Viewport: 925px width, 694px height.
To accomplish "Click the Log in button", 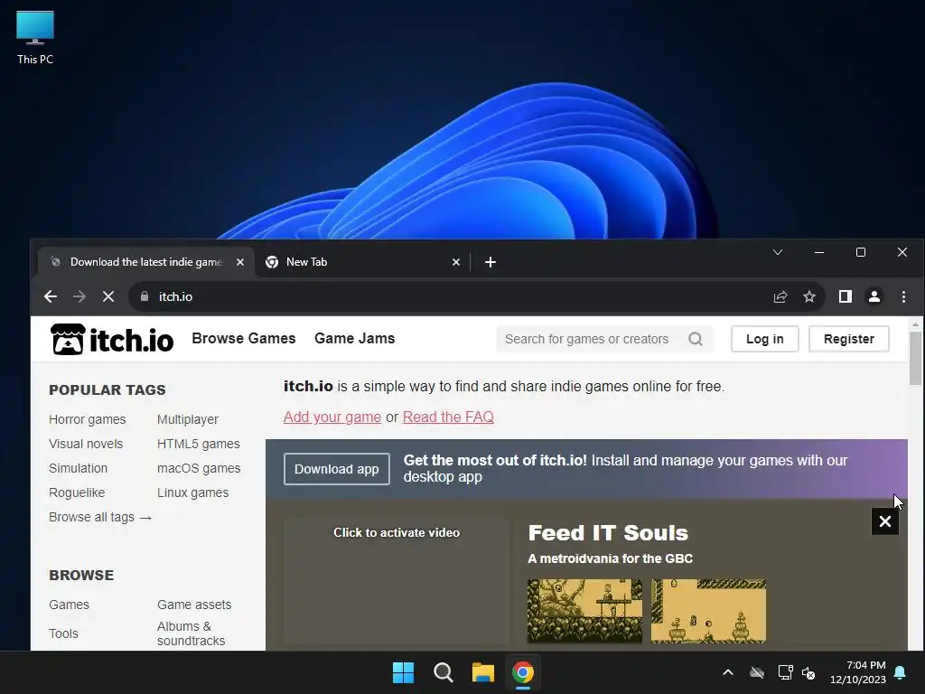I will 764,339.
